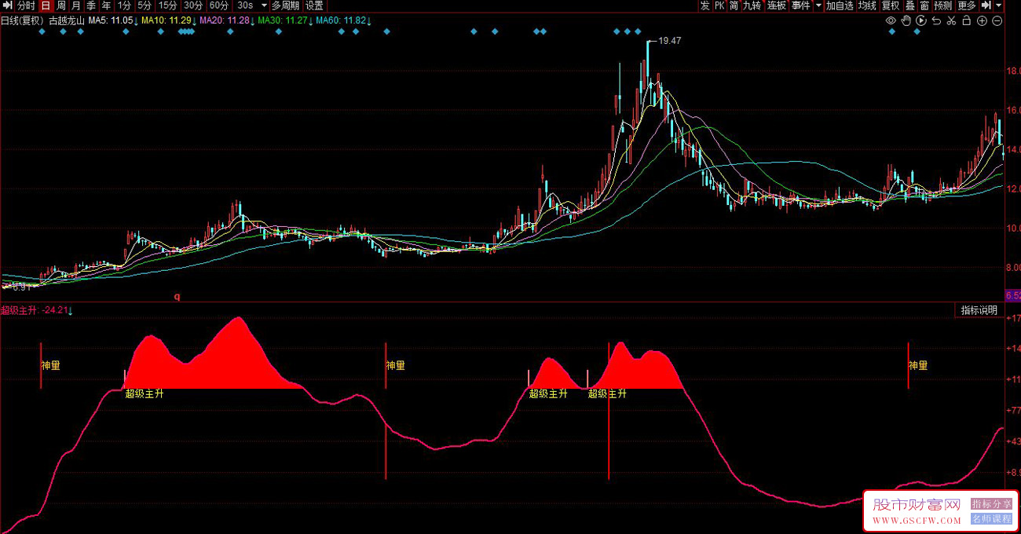Click the leftmost 超级主升 signal label
The image size is (1021, 534).
tap(145, 393)
